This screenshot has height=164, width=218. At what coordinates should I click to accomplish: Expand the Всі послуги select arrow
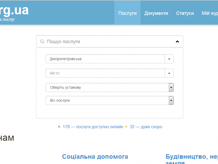(171, 100)
